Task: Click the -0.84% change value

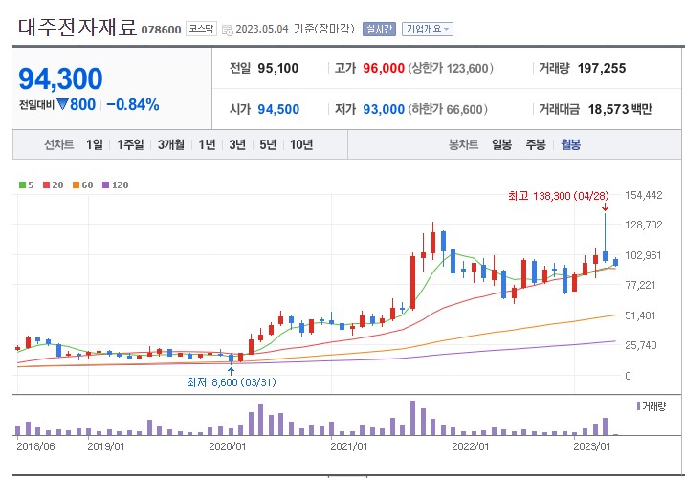Action: 133,105
